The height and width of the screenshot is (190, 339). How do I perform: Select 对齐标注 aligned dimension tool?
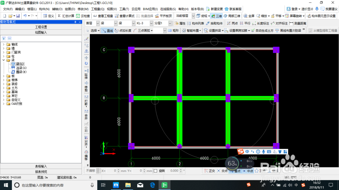(279, 23)
